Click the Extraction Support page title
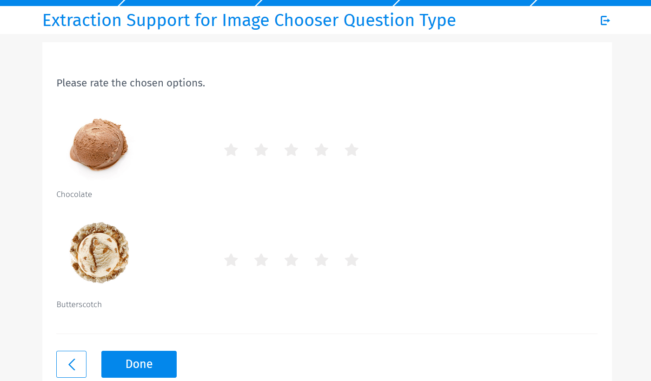Screen dimensions: 651x381 (249, 20)
